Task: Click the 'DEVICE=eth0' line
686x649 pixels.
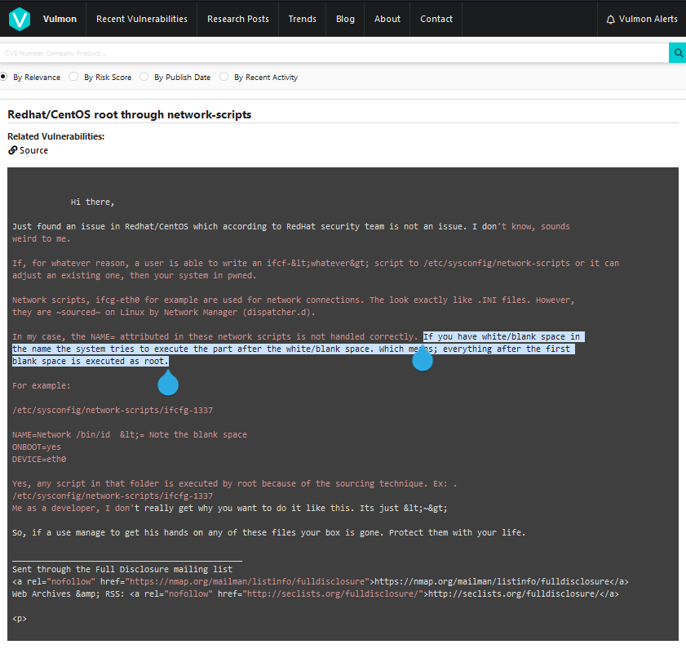Action: pyautogui.click(x=39, y=460)
